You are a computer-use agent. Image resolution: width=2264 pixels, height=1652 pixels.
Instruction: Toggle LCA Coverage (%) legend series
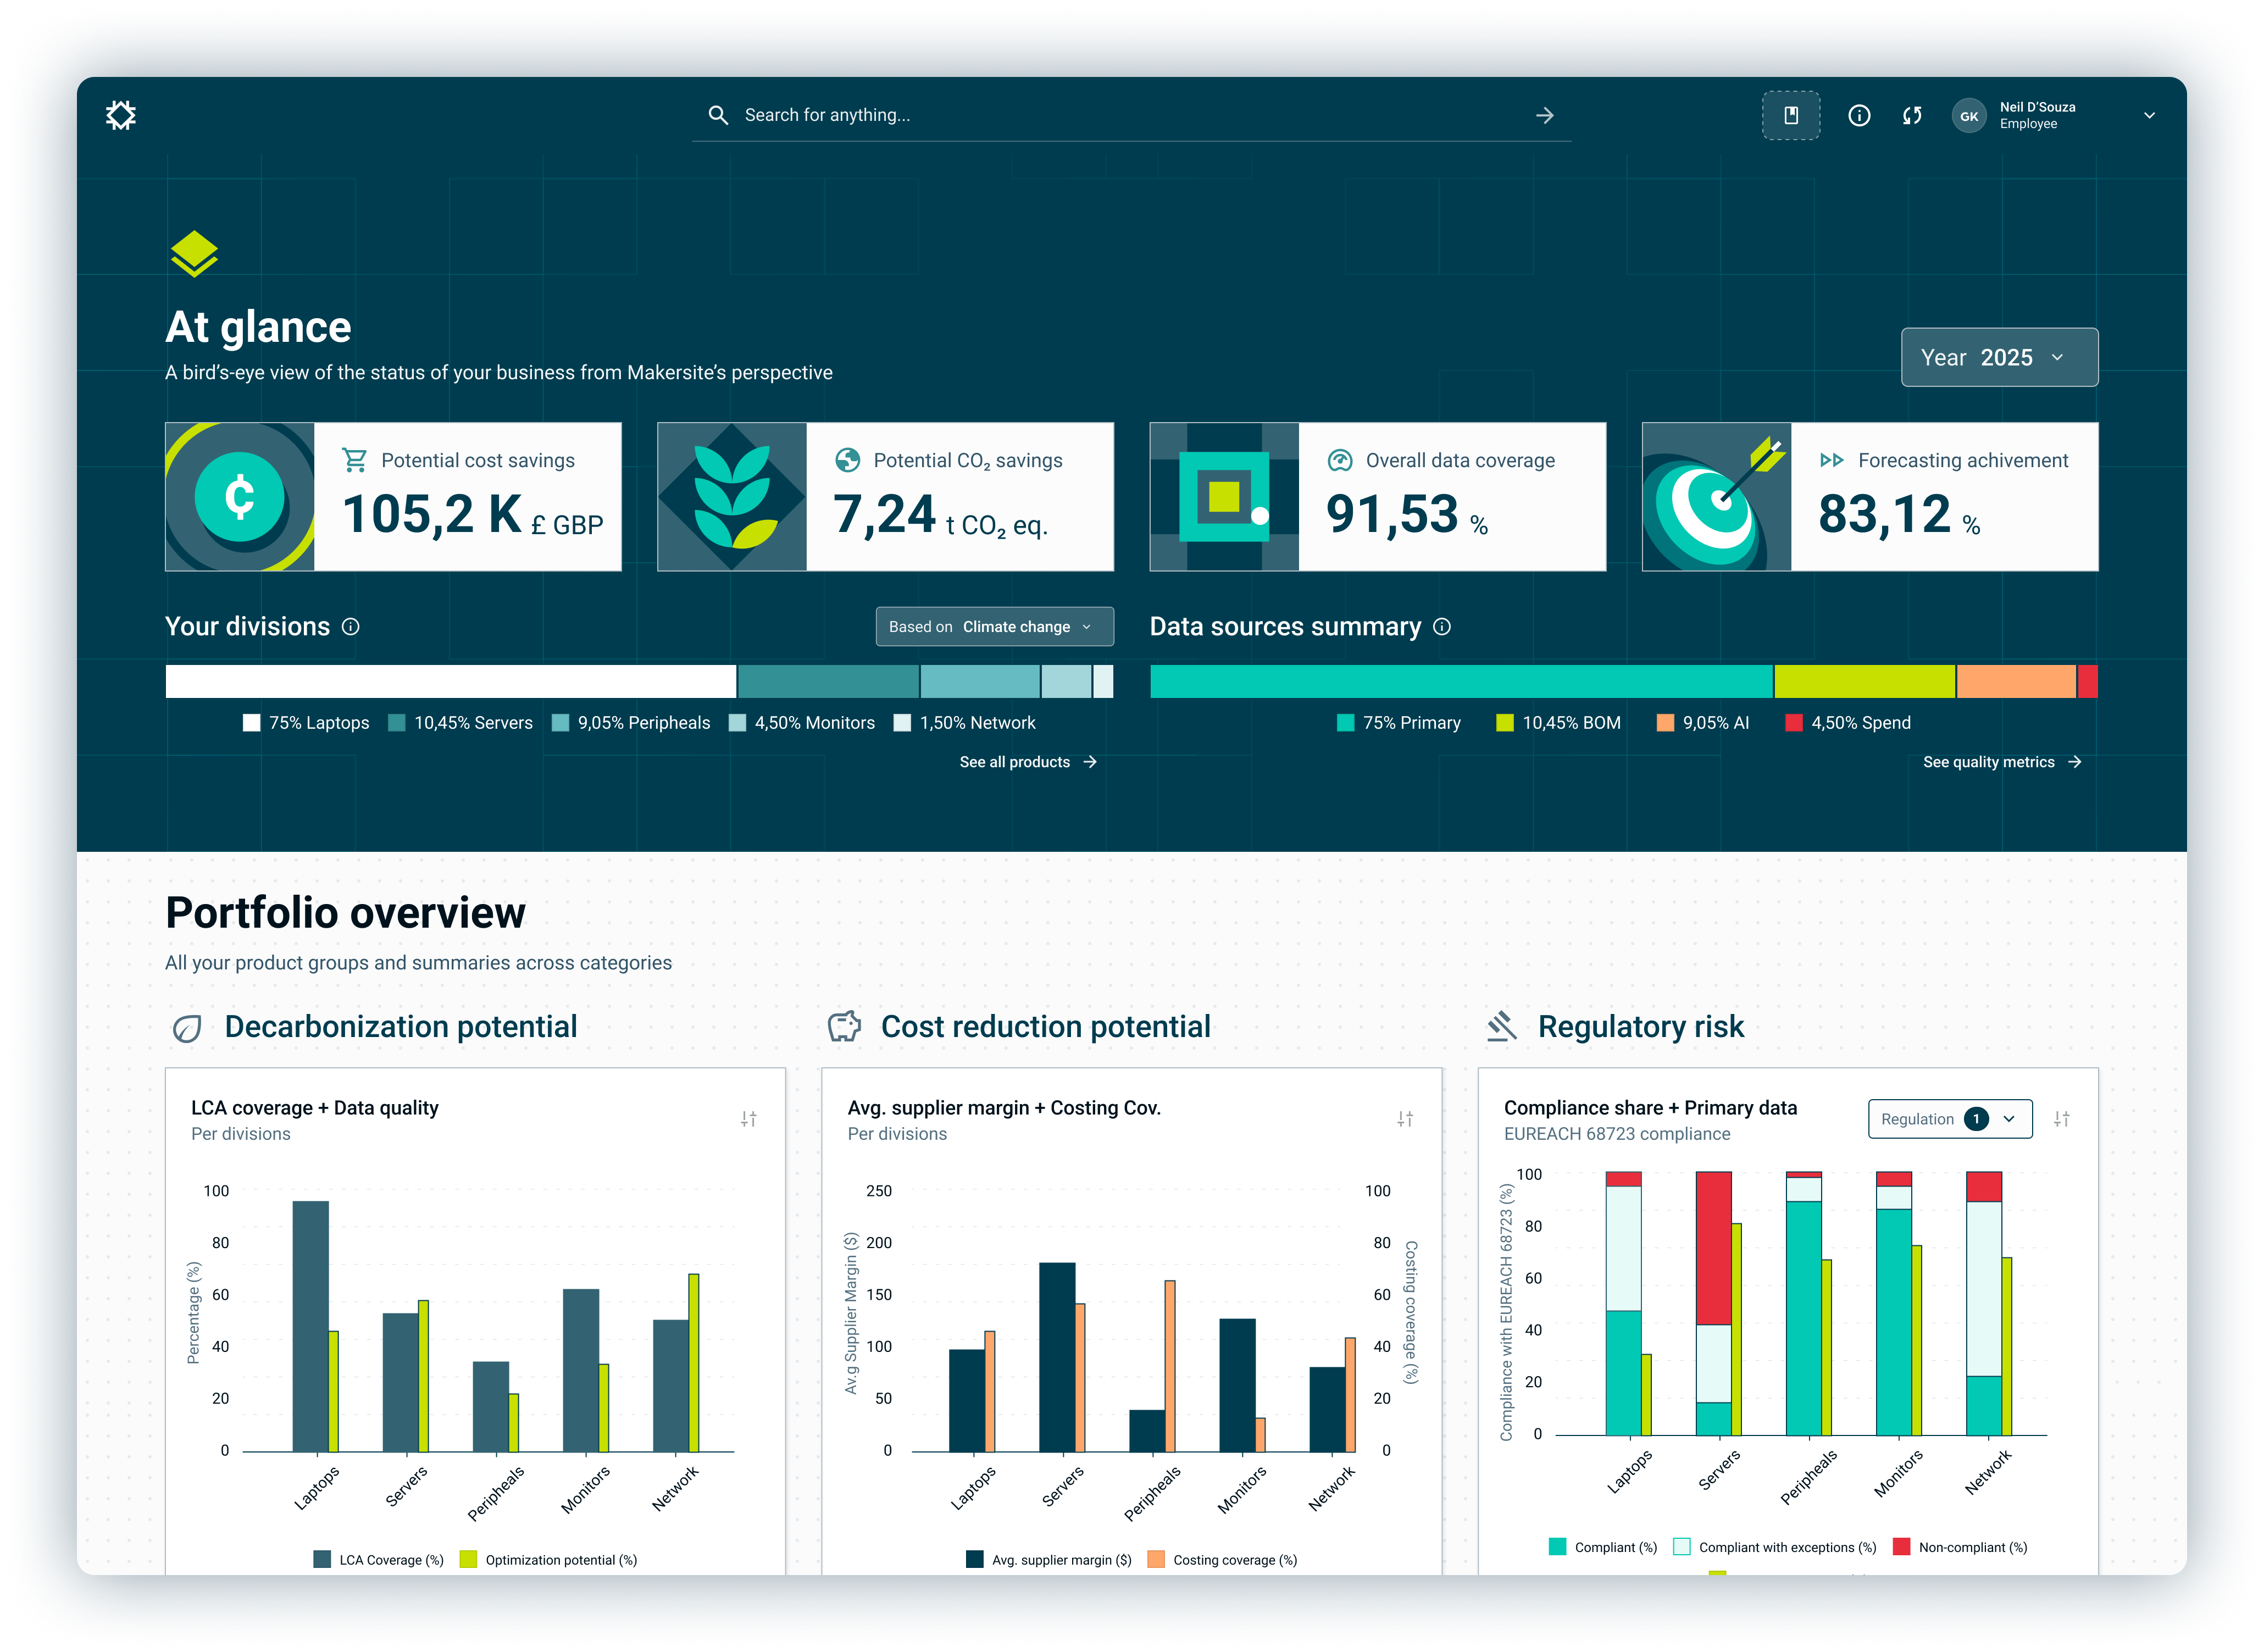379,1559
